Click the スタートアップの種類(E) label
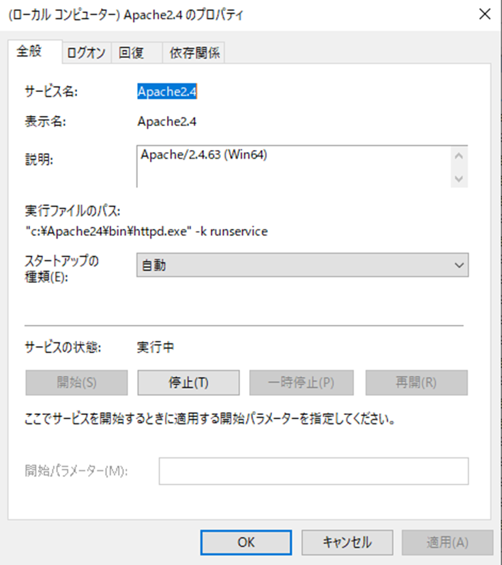502x565 pixels. pyautogui.click(x=61, y=269)
